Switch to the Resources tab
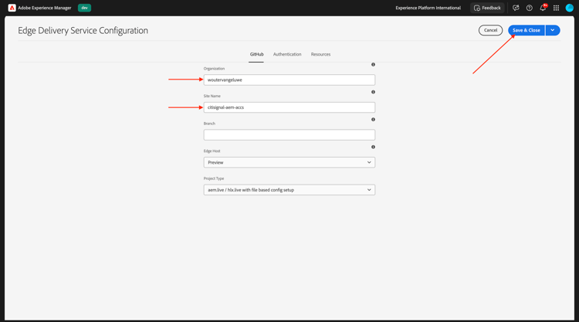 coord(320,54)
